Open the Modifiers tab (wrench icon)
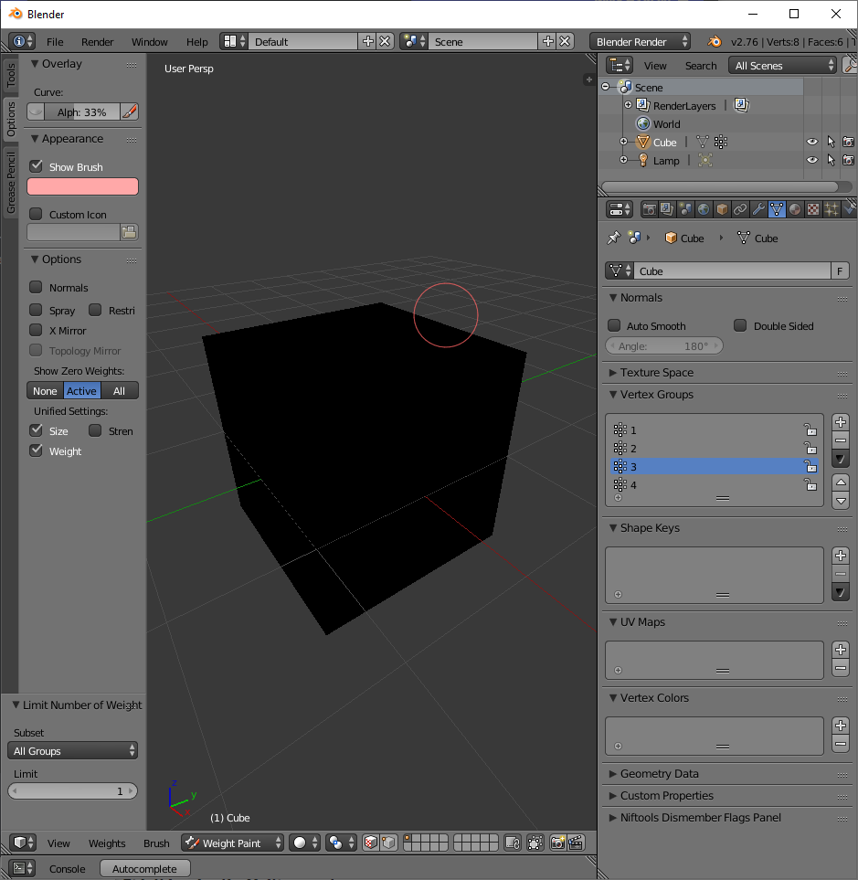Image resolution: width=858 pixels, height=880 pixels. tap(758, 209)
